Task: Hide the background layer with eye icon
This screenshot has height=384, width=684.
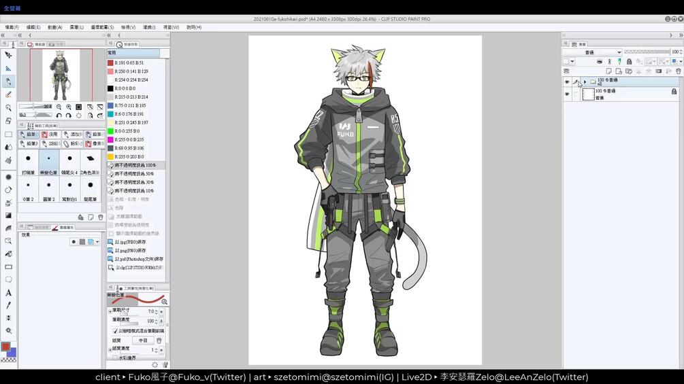Action: pyautogui.click(x=567, y=94)
